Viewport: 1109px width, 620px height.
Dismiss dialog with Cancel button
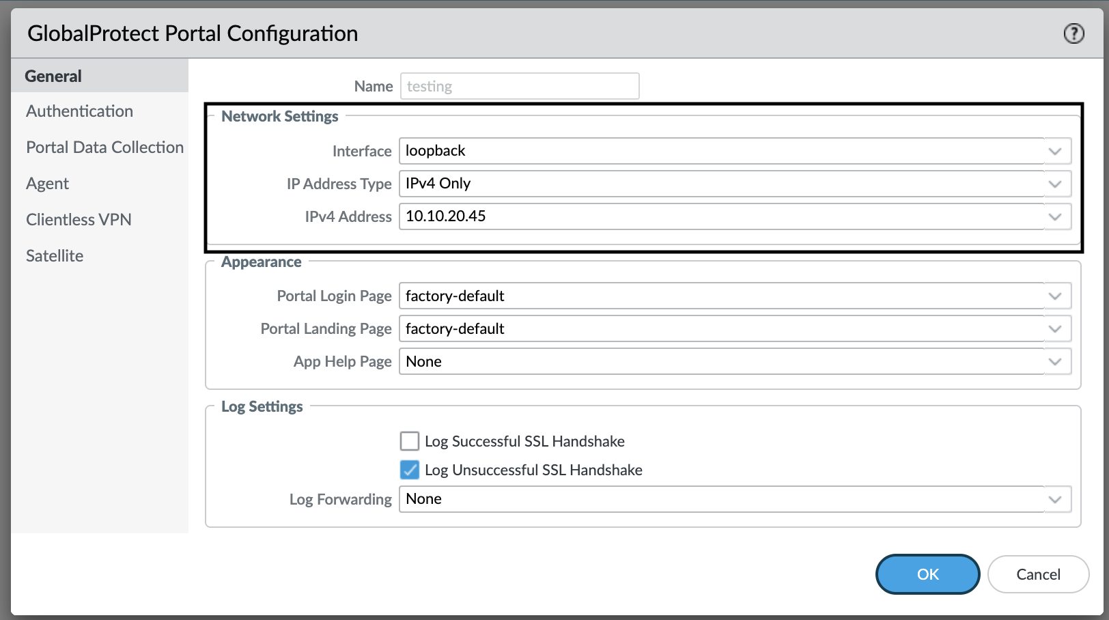point(1038,574)
